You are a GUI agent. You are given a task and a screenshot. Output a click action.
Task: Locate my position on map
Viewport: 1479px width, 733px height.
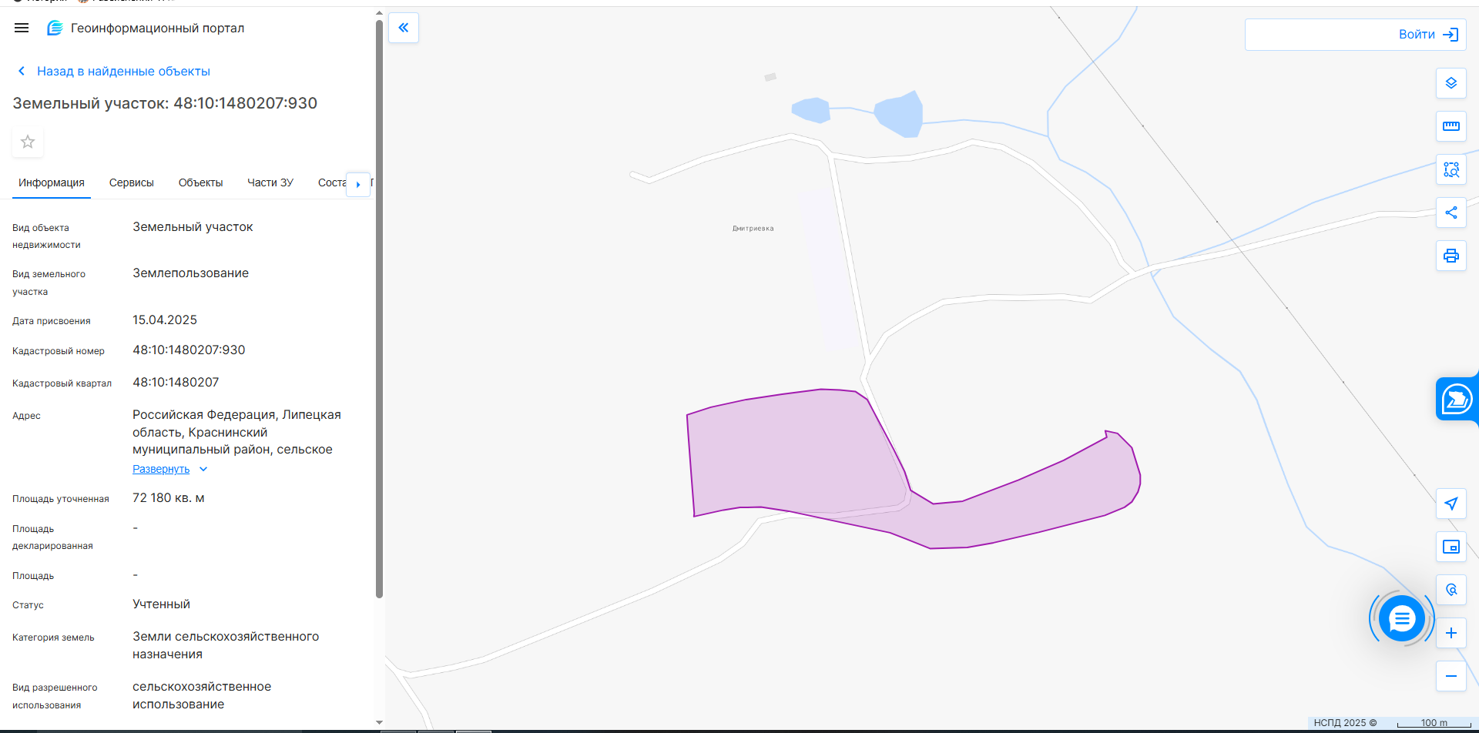coord(1450,504)
